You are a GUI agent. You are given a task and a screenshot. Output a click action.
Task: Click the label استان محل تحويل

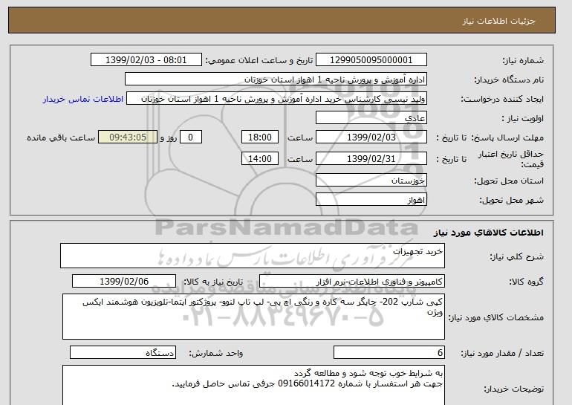tap(509, 181)
